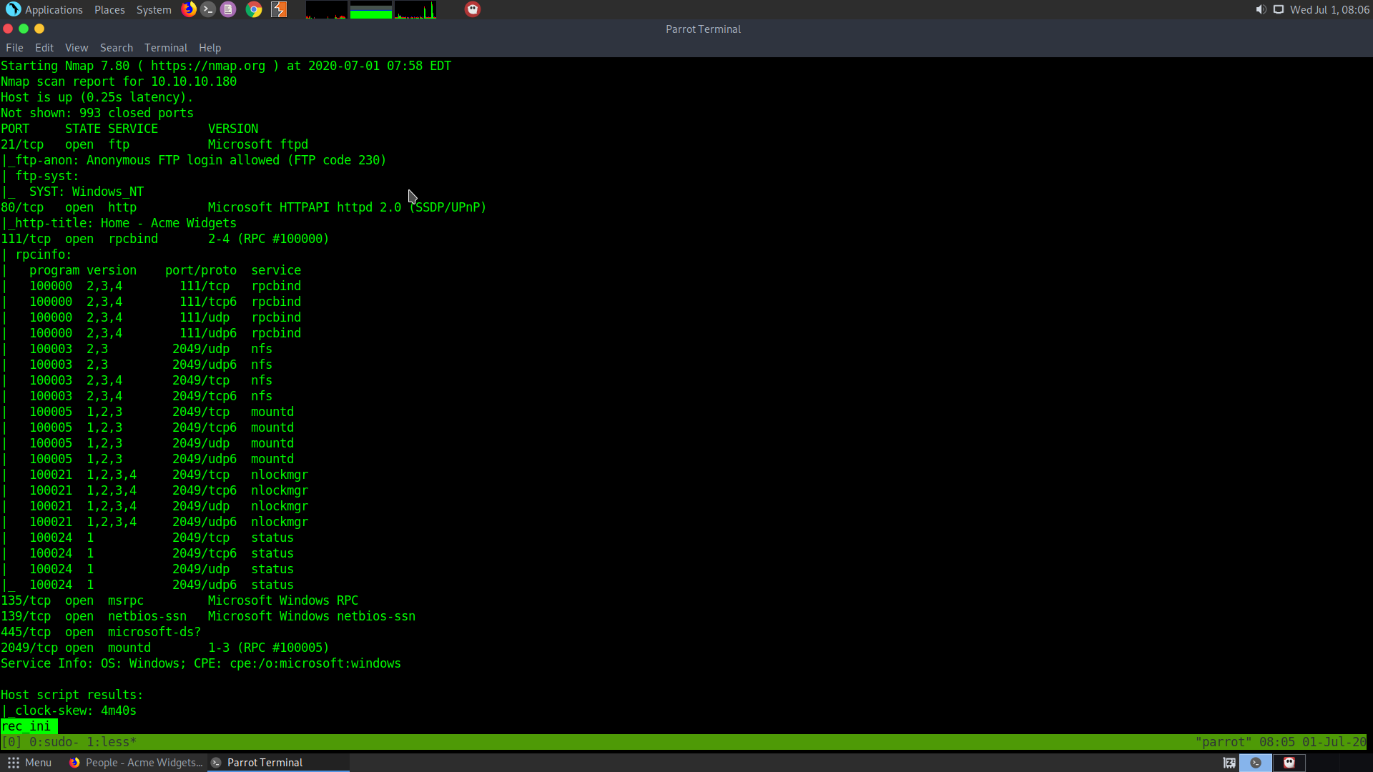Open the Places menu

coord(109,9)
